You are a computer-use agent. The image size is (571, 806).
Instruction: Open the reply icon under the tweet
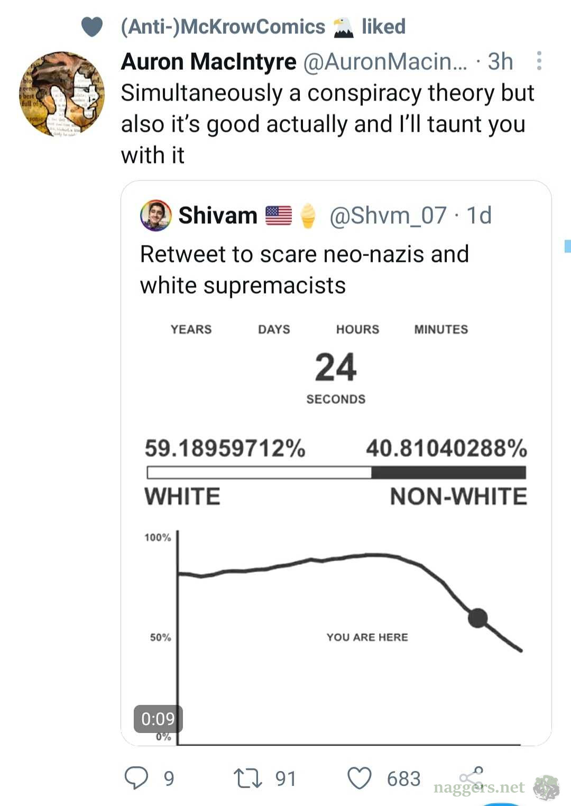click(136, 778)
